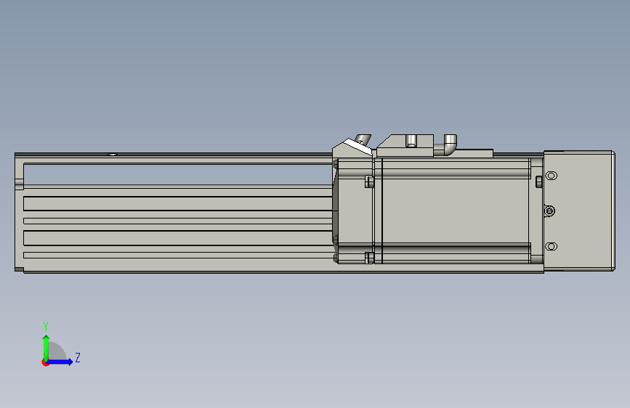This screenshot has width=630, height=408.
Task: Select the motor end cap housing
Action: coord(579,211)
